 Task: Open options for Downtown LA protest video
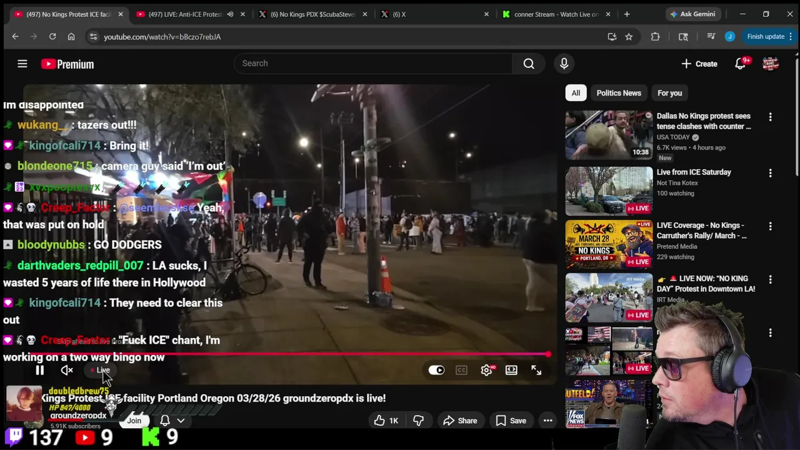770,279
